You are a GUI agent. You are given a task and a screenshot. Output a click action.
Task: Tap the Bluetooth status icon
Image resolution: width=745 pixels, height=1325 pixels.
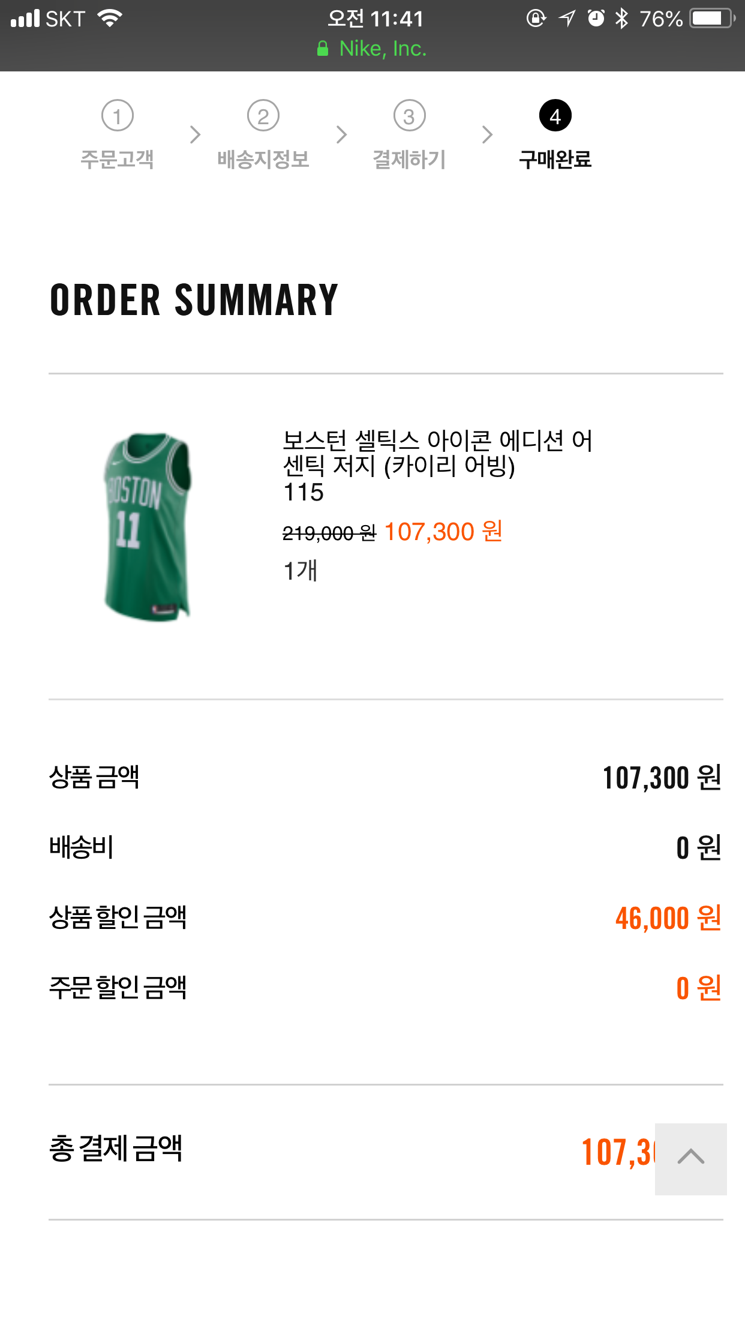pos(622,19)
